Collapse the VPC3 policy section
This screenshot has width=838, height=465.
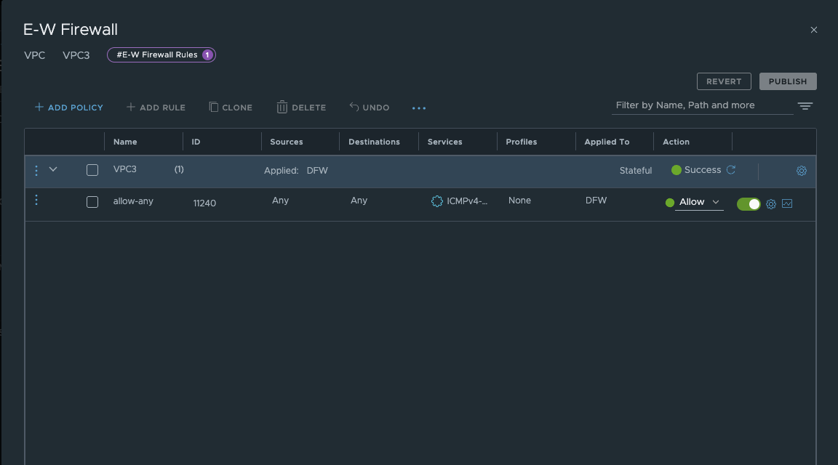(x=52, y=169)
